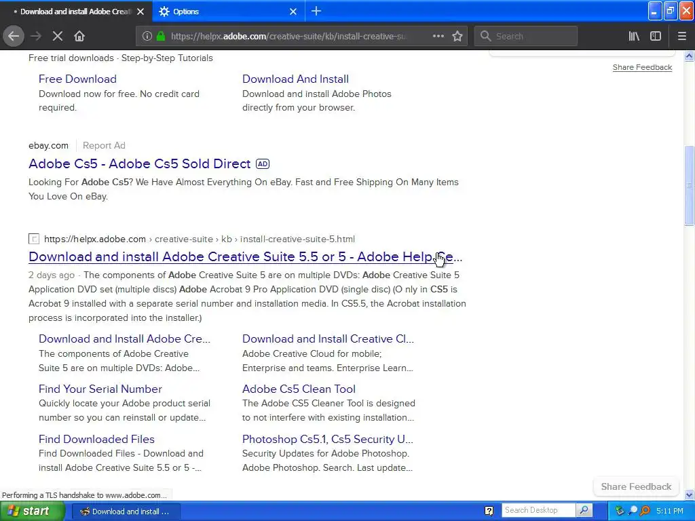Click into the Search Desktop box
Screen dimensions: 695x521
538,510
